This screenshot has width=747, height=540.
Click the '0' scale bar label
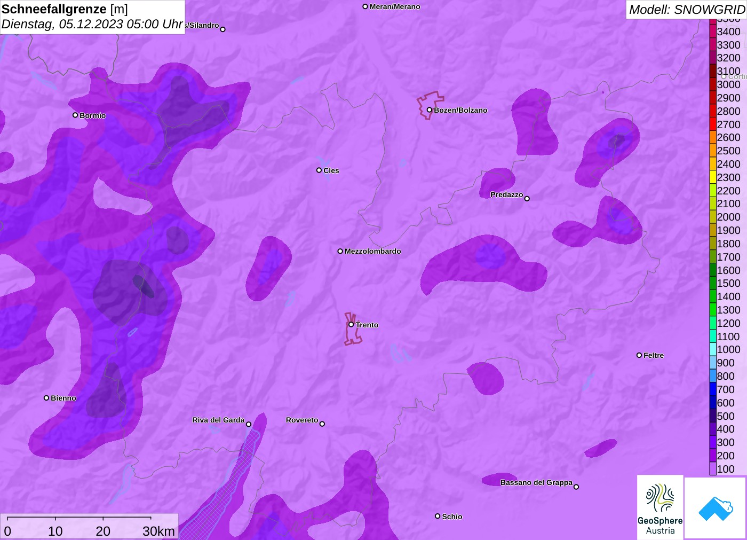pos(7,531)
